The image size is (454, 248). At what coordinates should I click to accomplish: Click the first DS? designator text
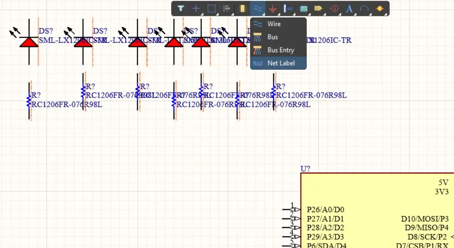click(46, 31)
